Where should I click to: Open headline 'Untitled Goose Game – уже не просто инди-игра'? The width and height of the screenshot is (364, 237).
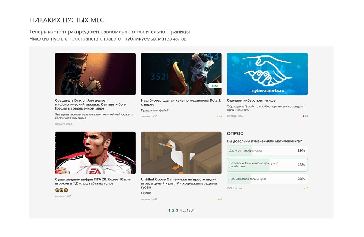point(179,183)
